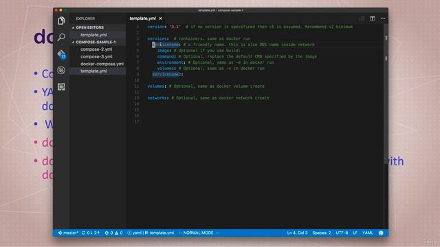Click the EXPLORER panel title

(x=85, y=19)
